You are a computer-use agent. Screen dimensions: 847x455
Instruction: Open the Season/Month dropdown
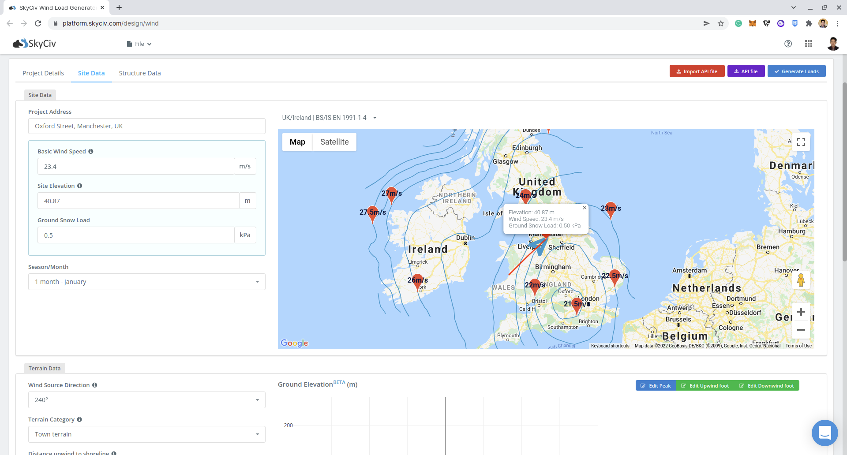pos(146,282)
